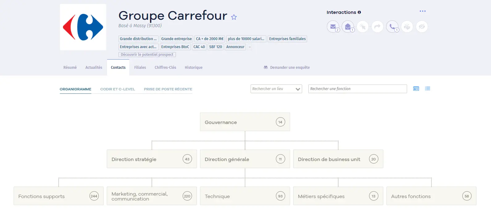
Task: Click the emails sent interaction icon
Action: click(333, 27)
